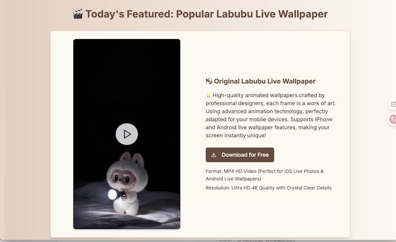Click the Android Live Wallpapers) text line

pos(233,179)
